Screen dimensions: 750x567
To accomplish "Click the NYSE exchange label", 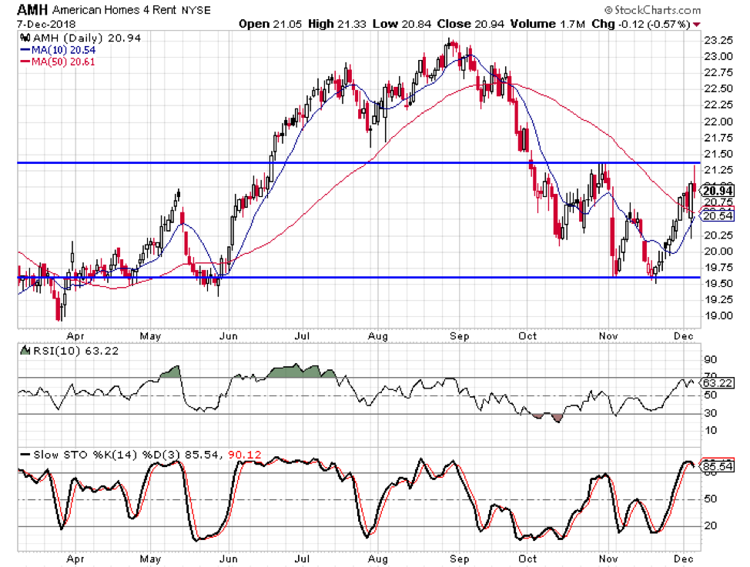I will 196,11.
